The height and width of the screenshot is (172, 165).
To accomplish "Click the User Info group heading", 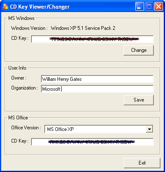I will click(17, 68).
